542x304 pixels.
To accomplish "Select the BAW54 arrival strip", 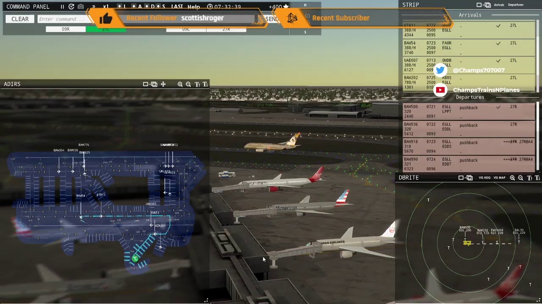I will (469, 48).
